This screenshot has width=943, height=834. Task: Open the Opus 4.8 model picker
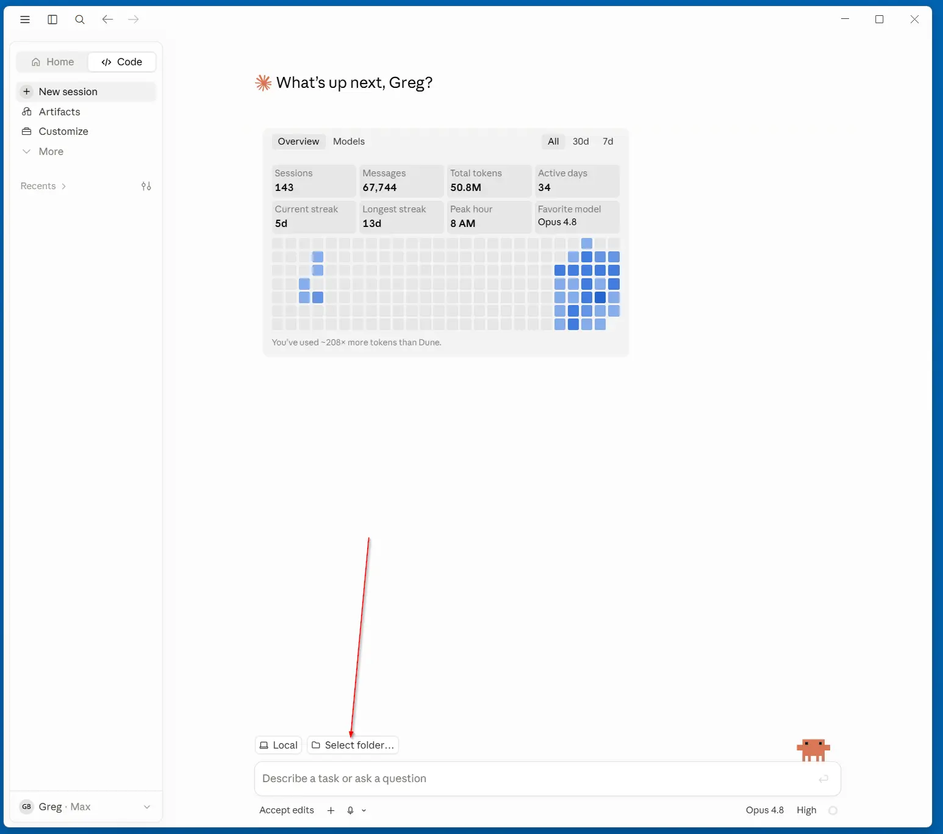(764, 810)
